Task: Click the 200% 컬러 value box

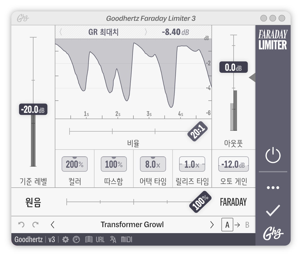Action: tap(75, 164)
